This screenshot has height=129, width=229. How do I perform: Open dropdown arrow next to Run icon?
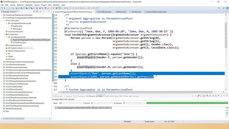(x=24, y=8)
